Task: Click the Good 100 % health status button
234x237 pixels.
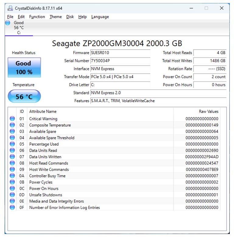Action: pos(24,68)
